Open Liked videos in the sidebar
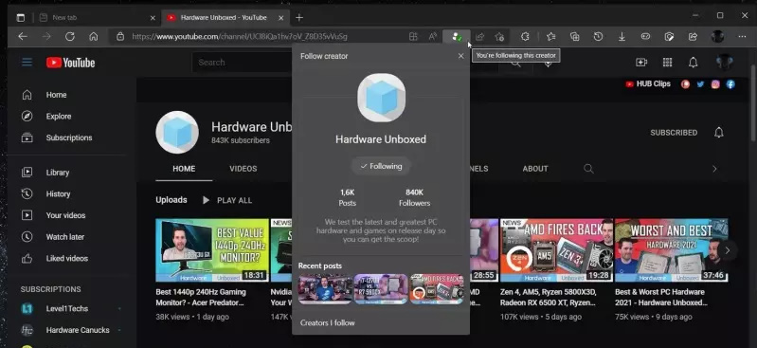This screenshot has height=348, width=757. 67,258
